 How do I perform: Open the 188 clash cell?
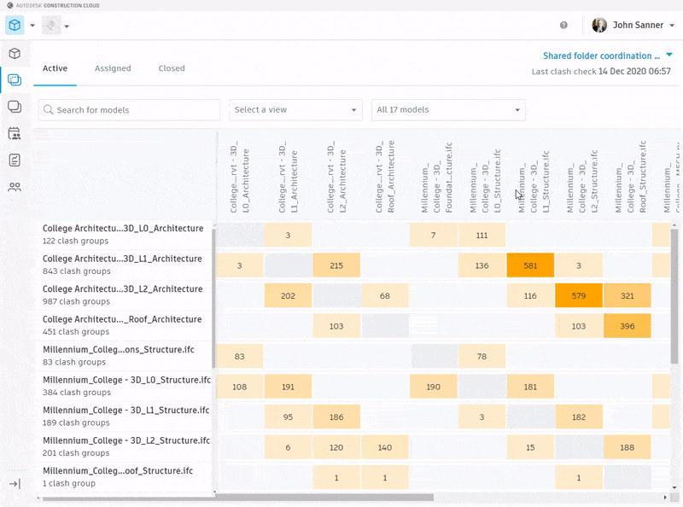tap(628, 447)
